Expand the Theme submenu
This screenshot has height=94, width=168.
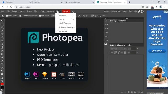[66, 19]
